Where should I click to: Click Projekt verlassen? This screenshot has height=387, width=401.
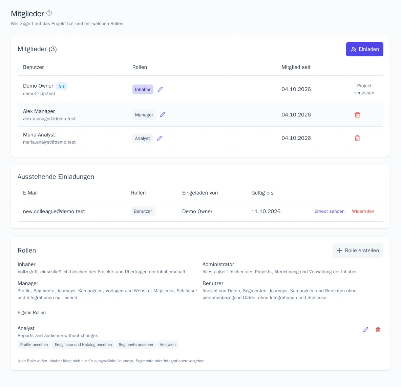[x=364, y=89]
